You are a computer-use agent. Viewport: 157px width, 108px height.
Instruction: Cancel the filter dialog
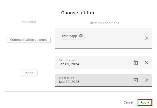(x=128, y=102)
